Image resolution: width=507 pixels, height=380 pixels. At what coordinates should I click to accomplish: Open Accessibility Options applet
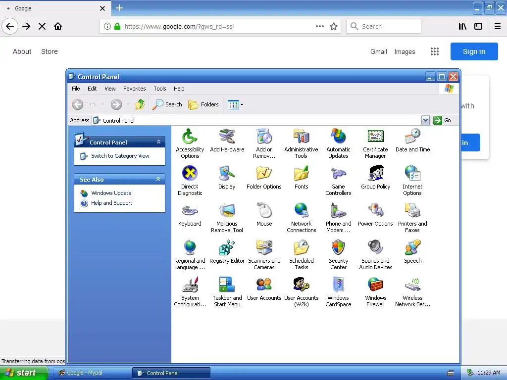click(x=190, y=143)
